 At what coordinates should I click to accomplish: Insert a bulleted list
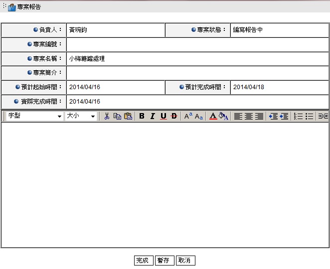click(x=309, y=116)
